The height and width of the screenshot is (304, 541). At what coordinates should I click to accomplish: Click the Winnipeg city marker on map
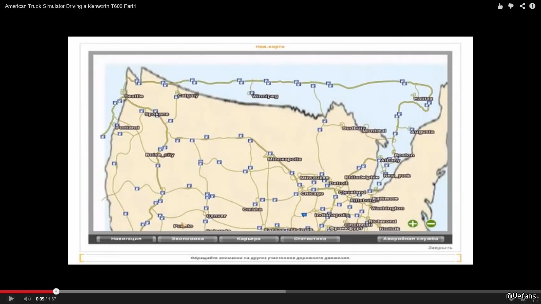252,93
